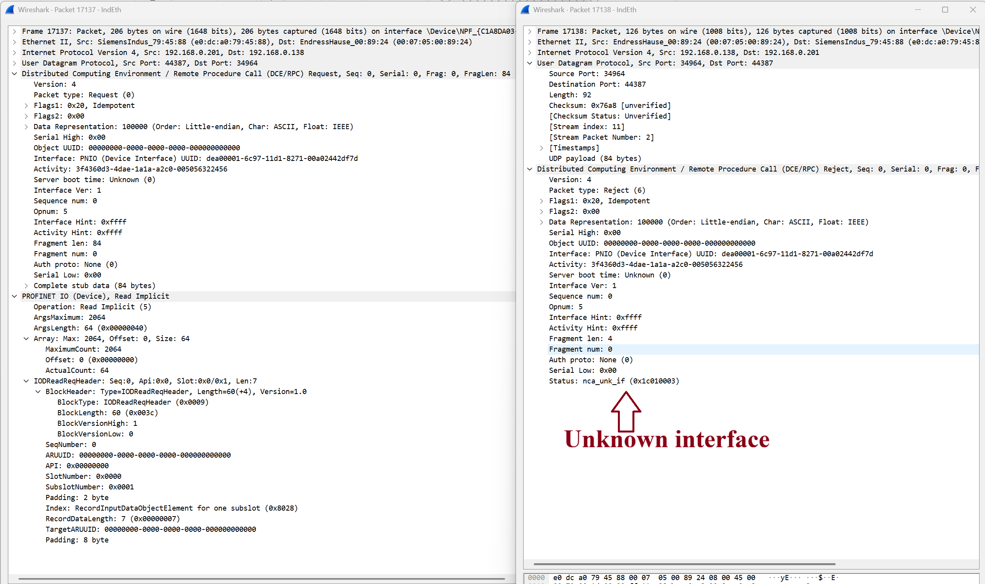Expand Flags2: 0x00 in Packet 17137 window
The image size is (985, 584).
click(26, 116)
